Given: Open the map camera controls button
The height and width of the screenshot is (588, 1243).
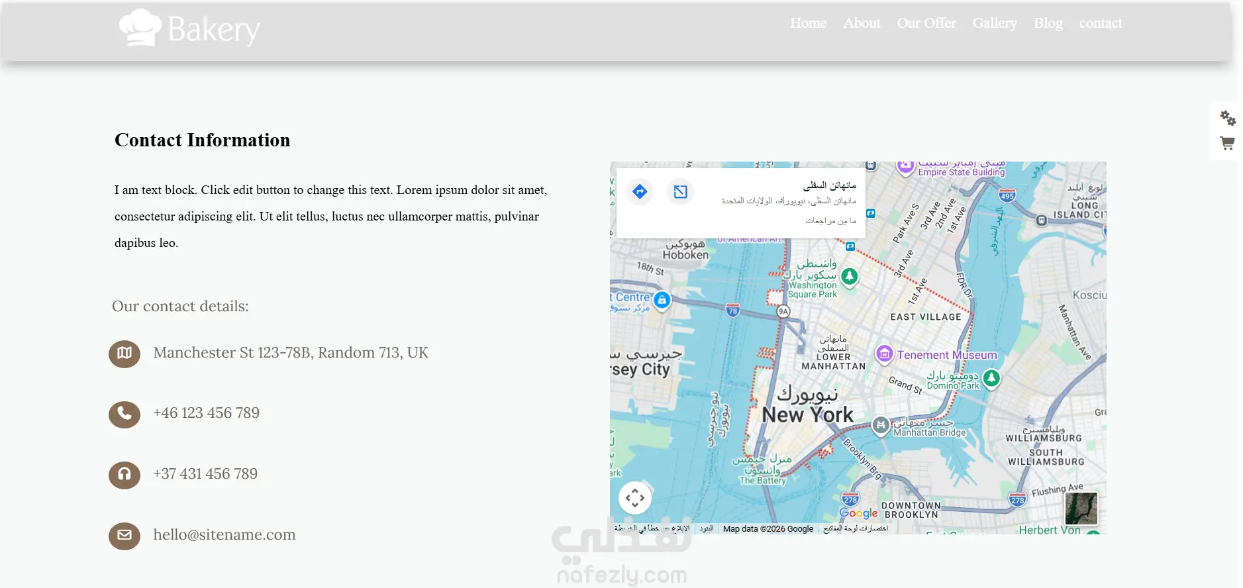Looking at the screenshot, I should pos(635,498).
